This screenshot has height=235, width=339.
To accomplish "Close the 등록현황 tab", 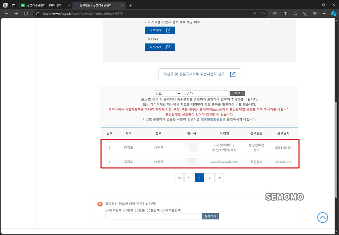I will (122, 5).
